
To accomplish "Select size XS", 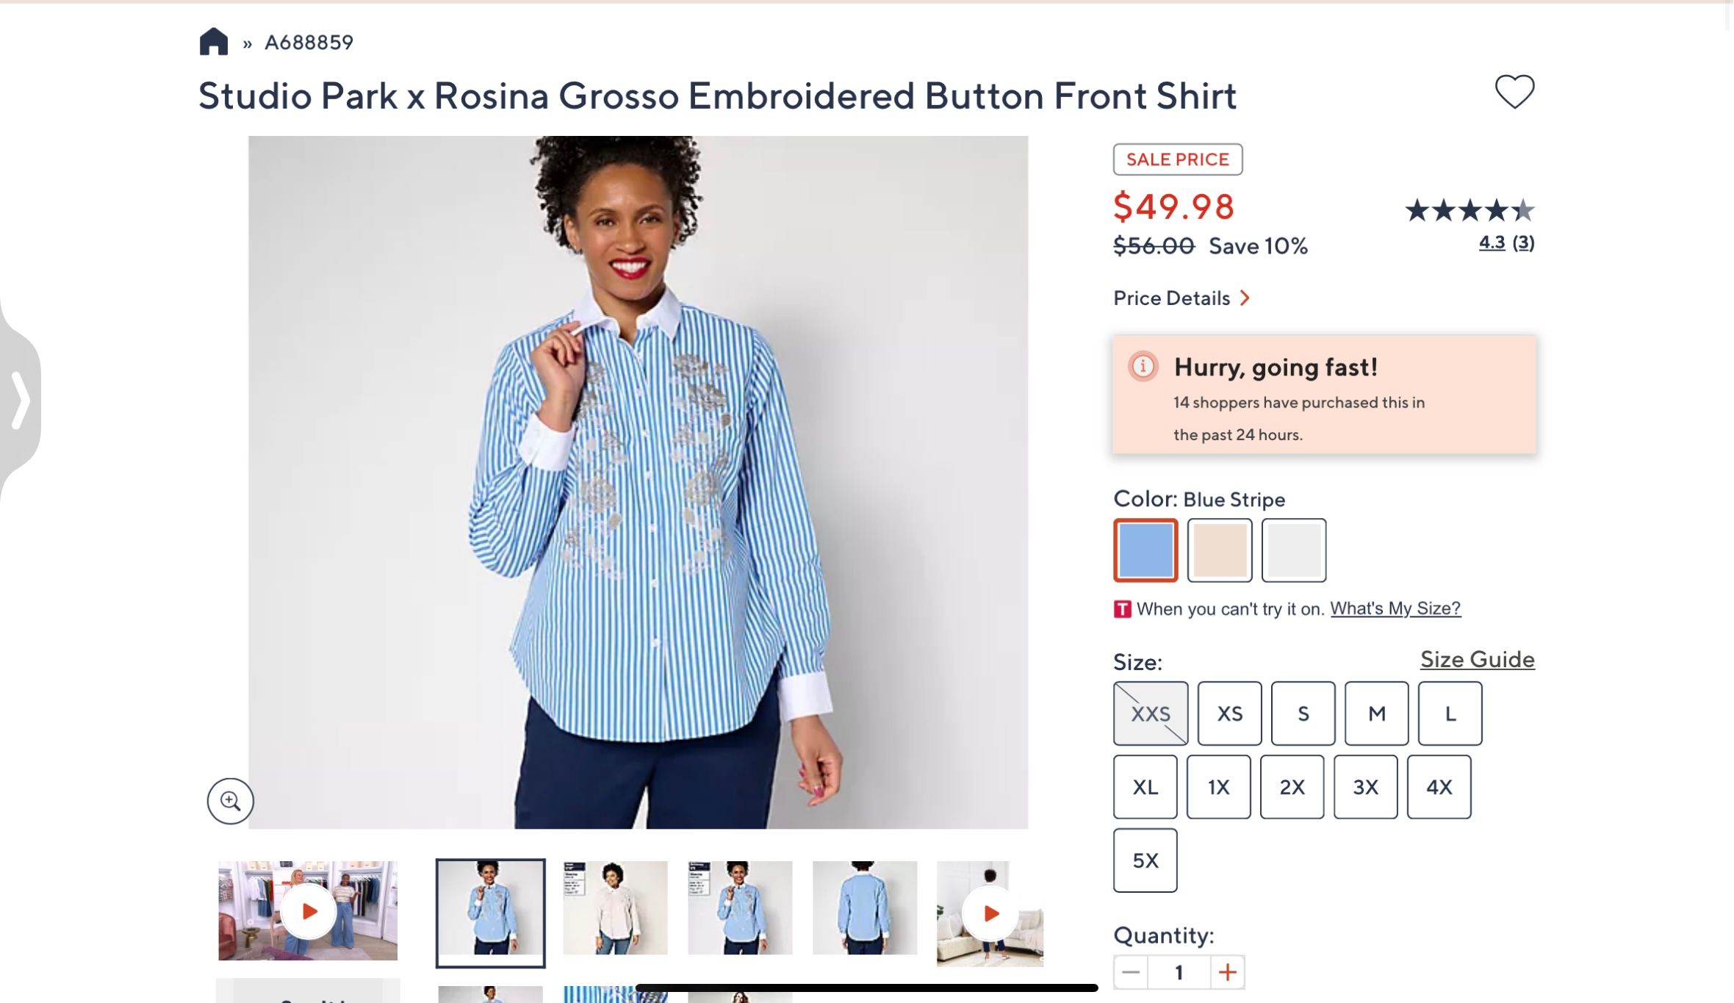I will click(x=1229, y=713).
